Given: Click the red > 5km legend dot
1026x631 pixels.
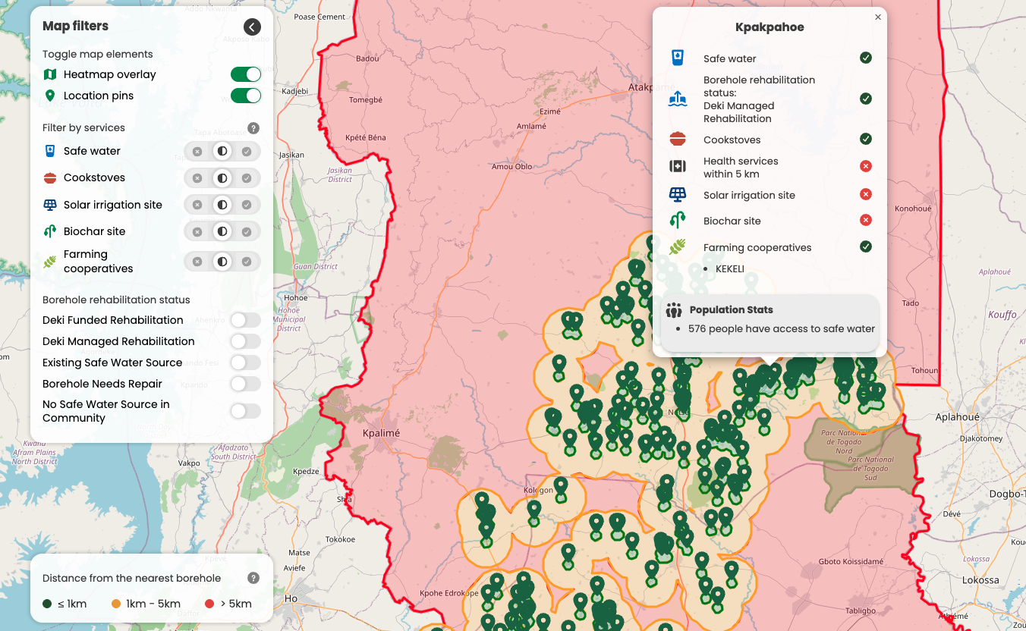Looking at the screenshot, I should click(x=209, y=604).
